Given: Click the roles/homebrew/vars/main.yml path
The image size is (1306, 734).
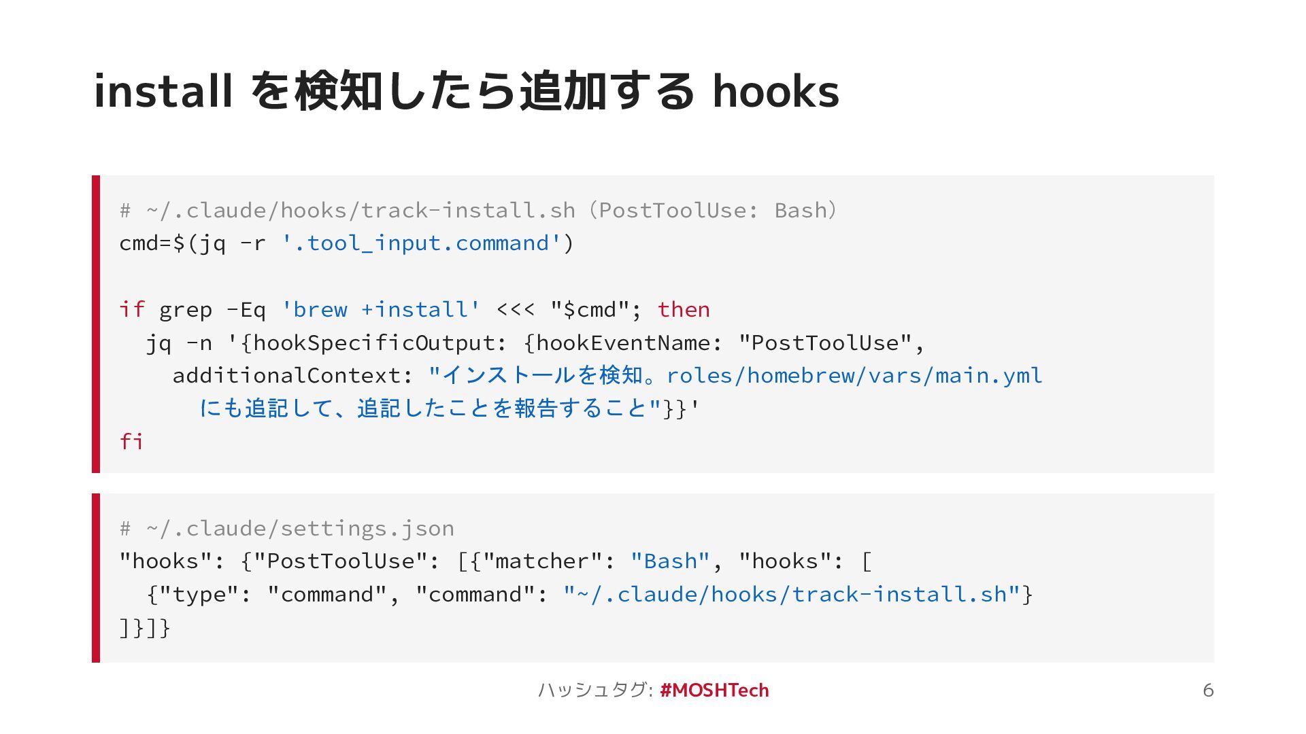Looking at the screenshot, I should [x=854, y=375].
